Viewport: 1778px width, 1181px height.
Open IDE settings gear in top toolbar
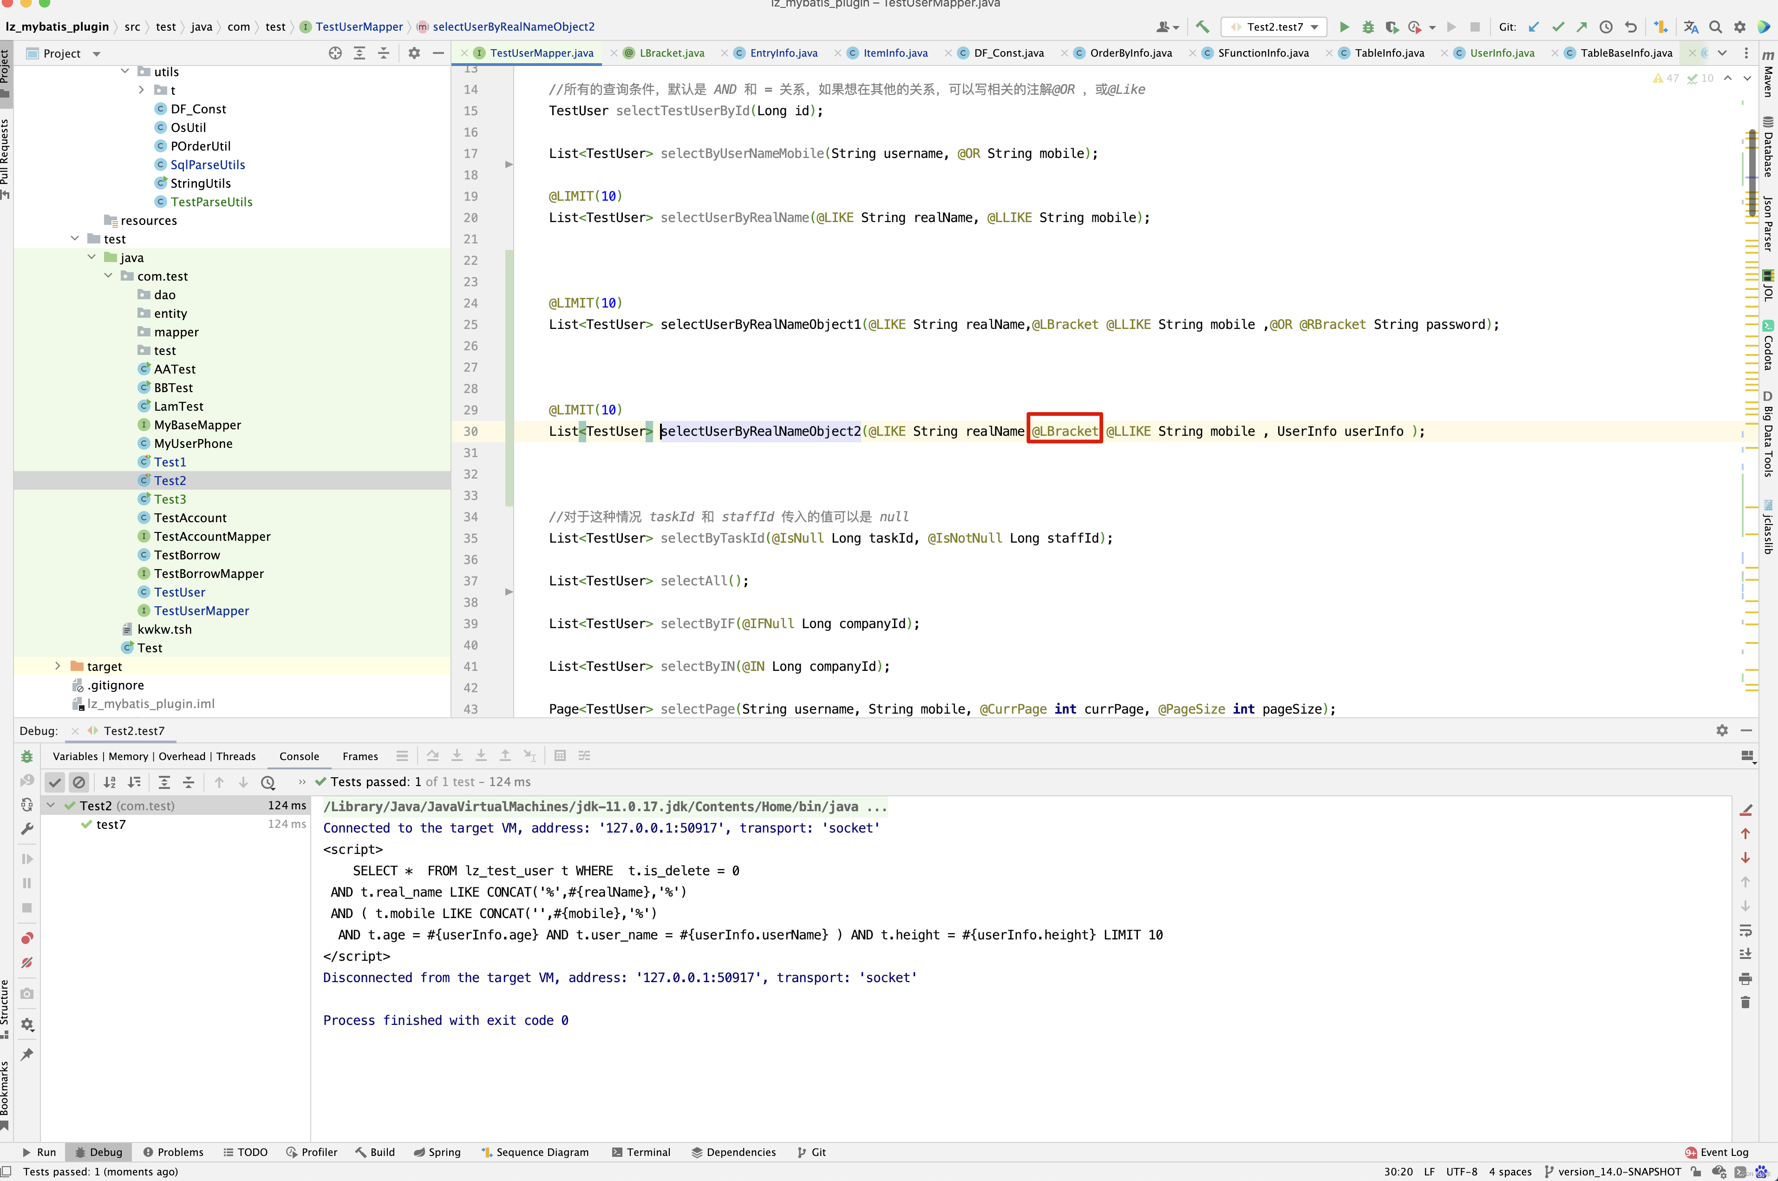tap(1739, 27)
